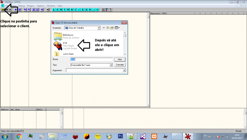This screenshot has width=247, height=140.
Task: Click the Address column header in dump
Action: coord(5,110)
